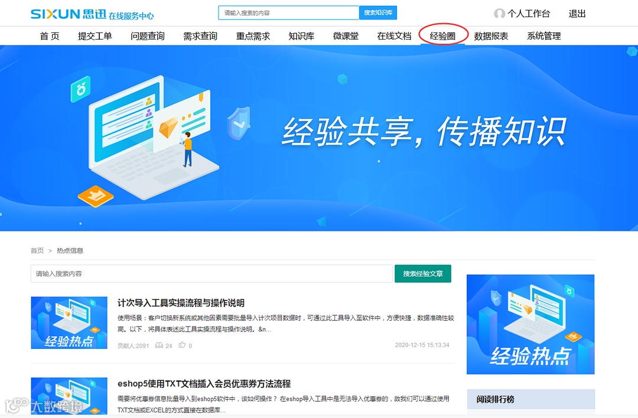Open the 提交工单 menu item
Screen dimensions: 638x418
pyautogui.click(x=95, y=36)
